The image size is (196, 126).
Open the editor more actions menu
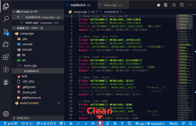pos(190,5)
